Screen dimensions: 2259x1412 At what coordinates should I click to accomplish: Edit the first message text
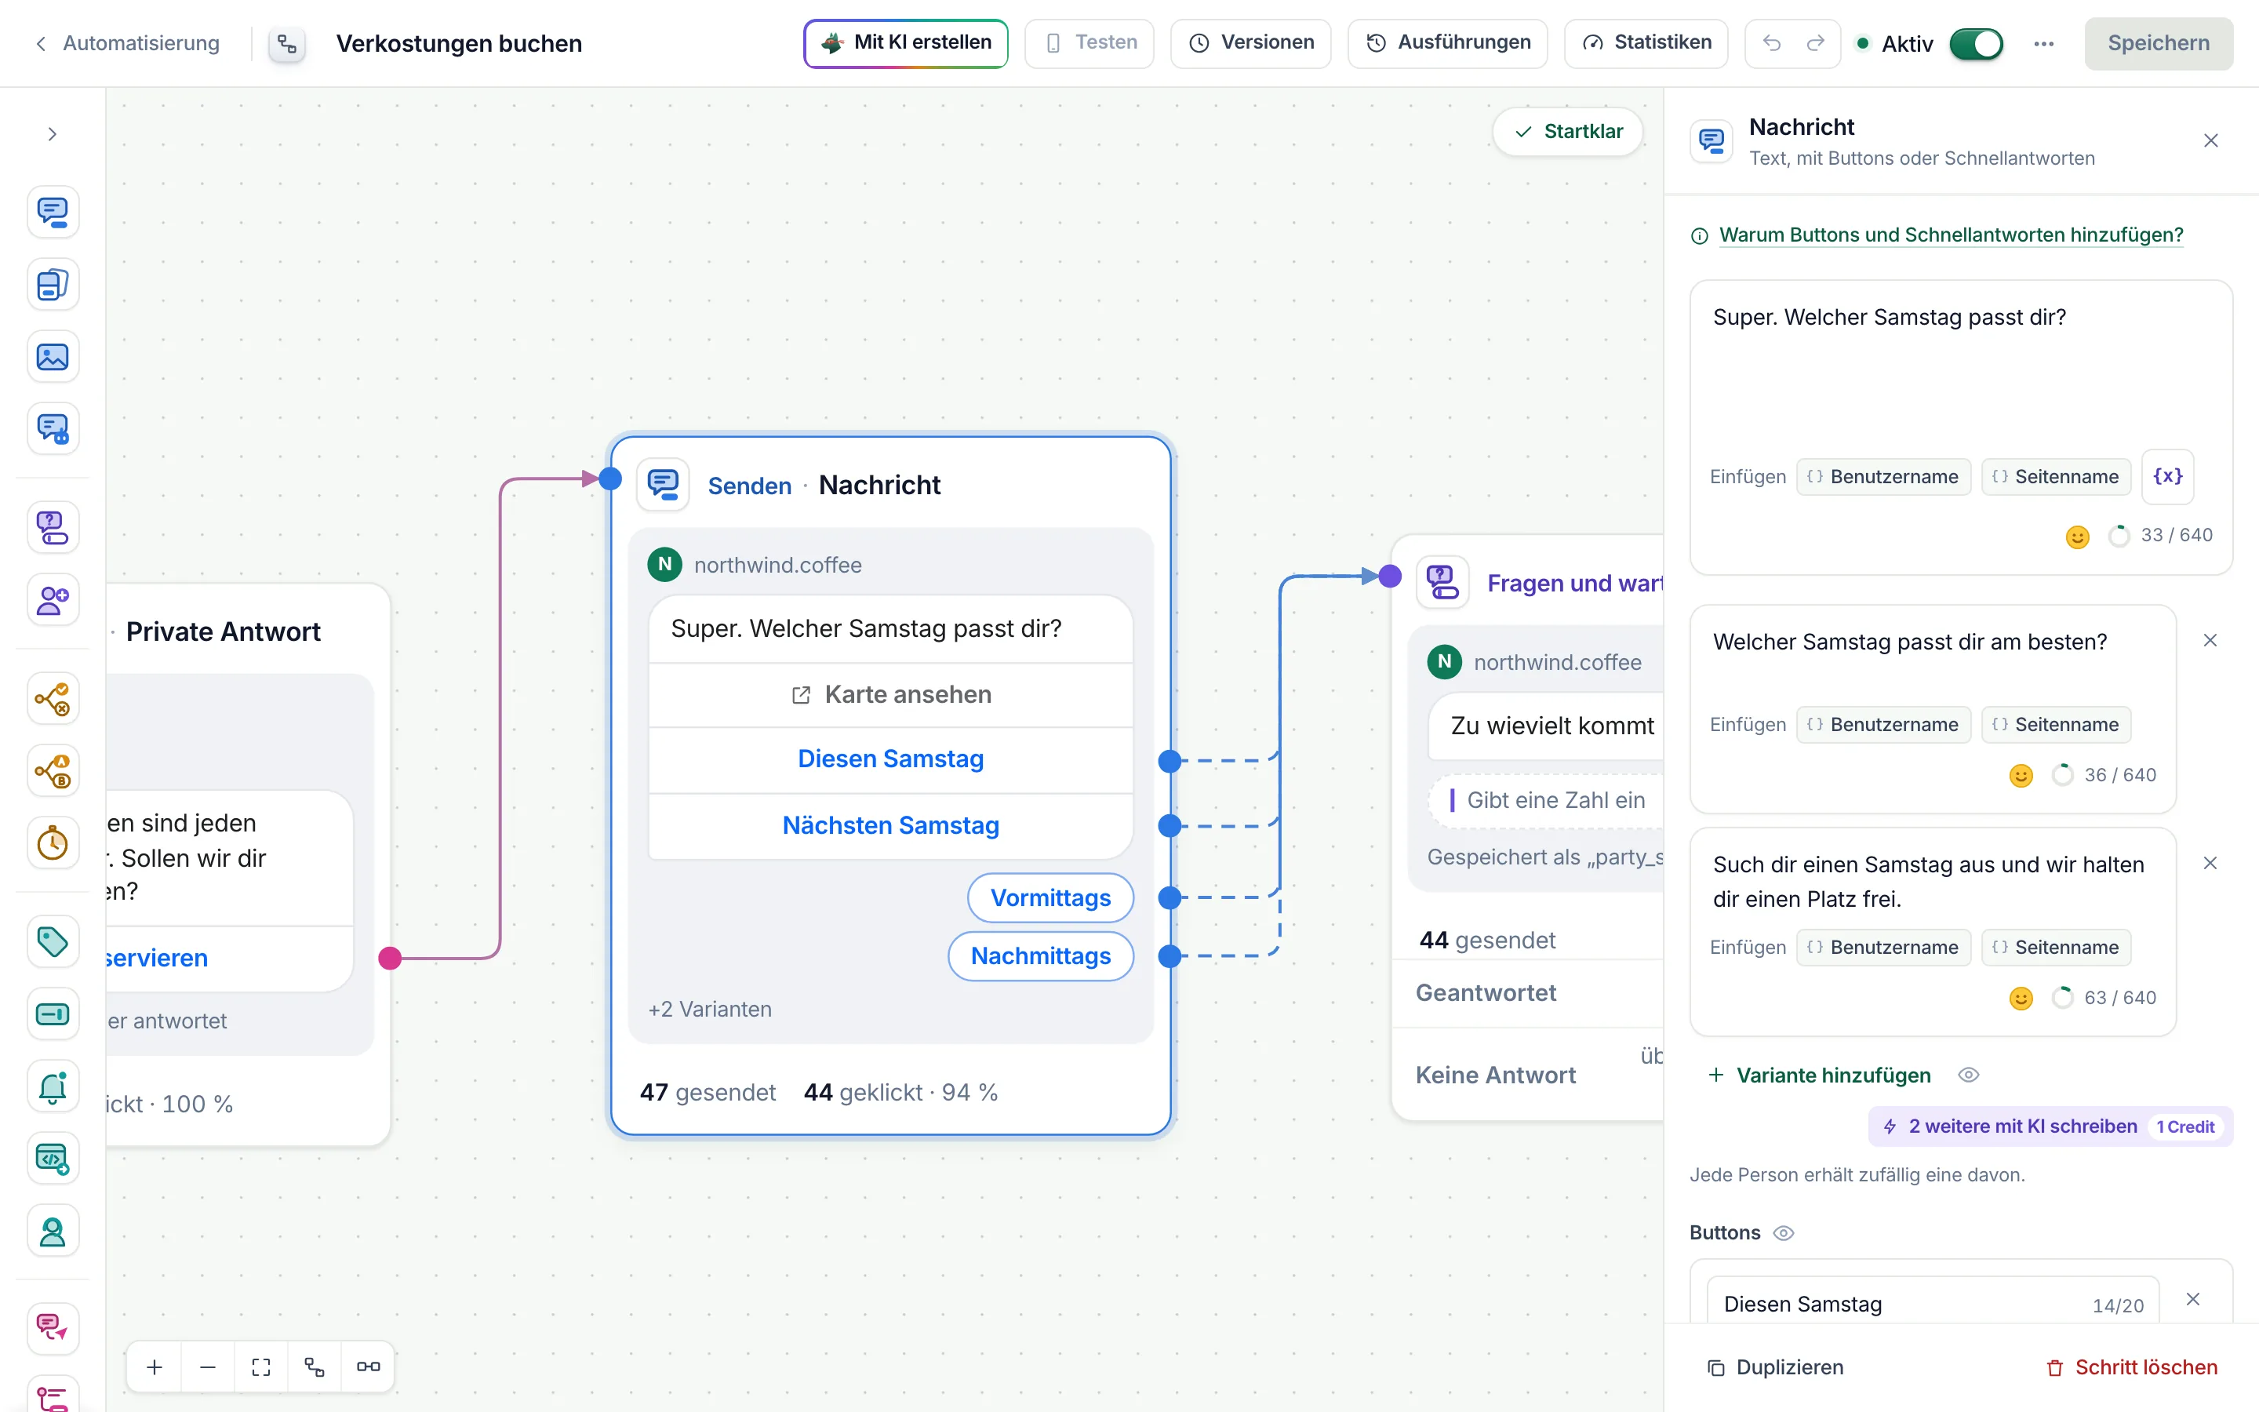[x=1960, y=373]
